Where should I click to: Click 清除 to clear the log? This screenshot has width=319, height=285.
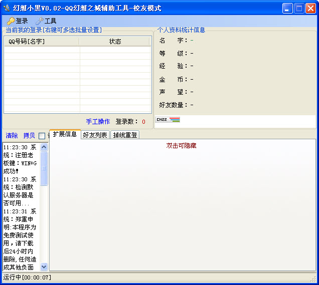tap(12, 136)
